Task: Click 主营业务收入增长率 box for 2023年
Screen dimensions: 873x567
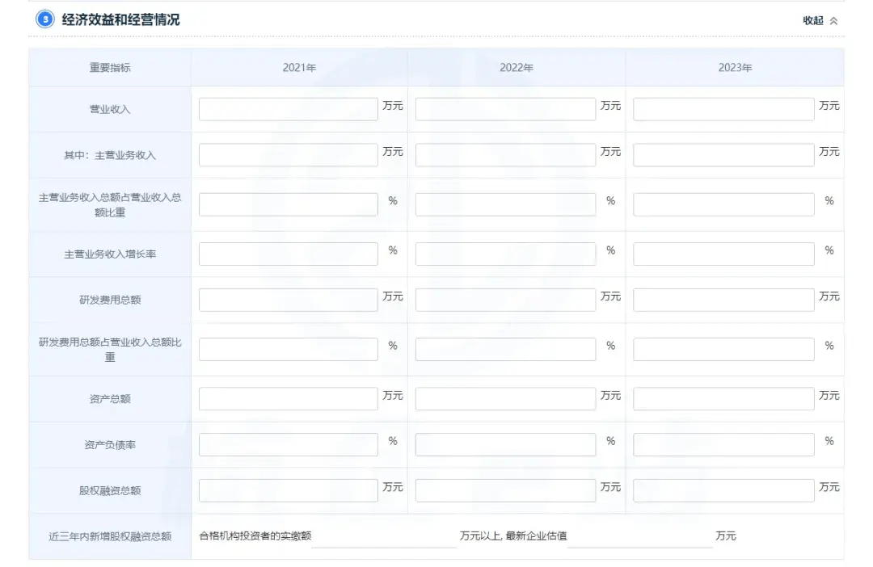Action: click(723, 254)
